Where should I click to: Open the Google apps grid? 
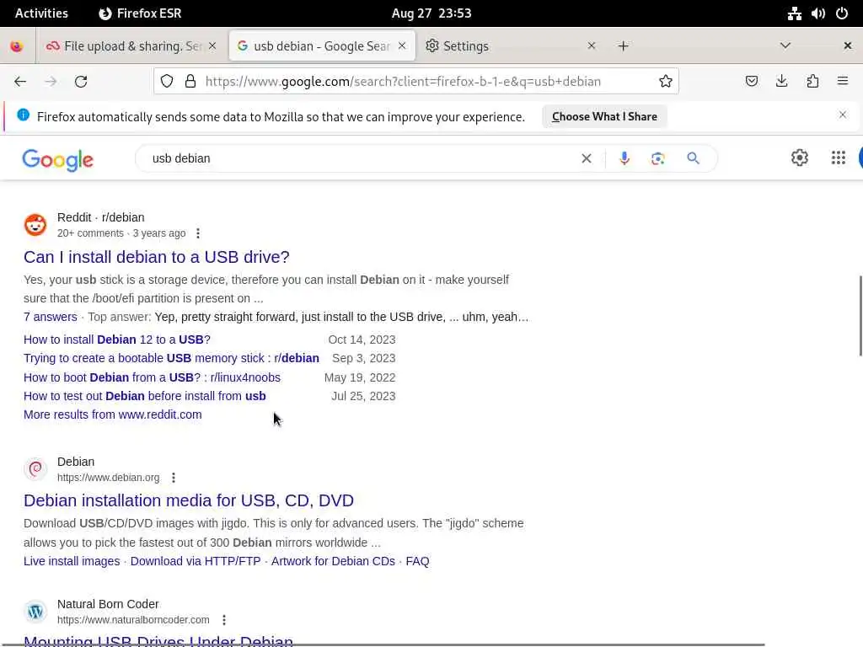(839, 158)
